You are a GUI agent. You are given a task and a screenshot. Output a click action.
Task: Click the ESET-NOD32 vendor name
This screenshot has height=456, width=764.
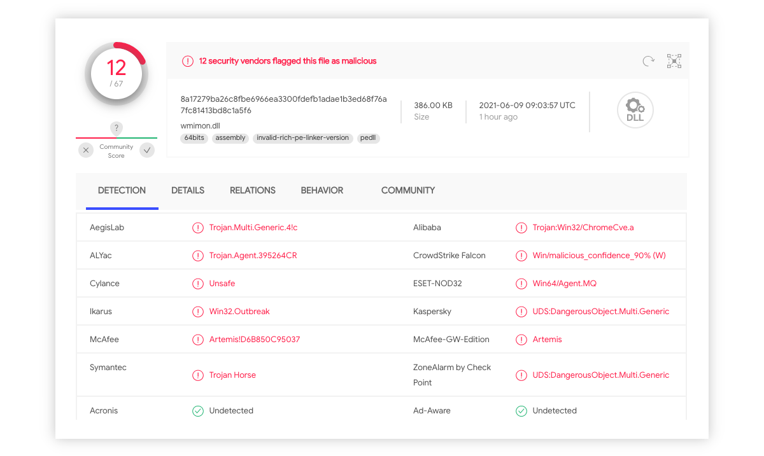[437, 284]
